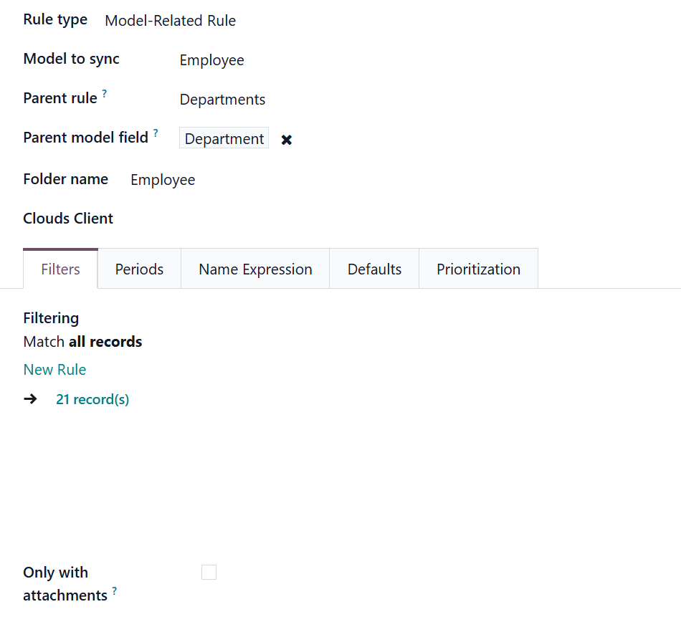
Task: Click the Parent rule help question mark
Action: pos(105,94)
